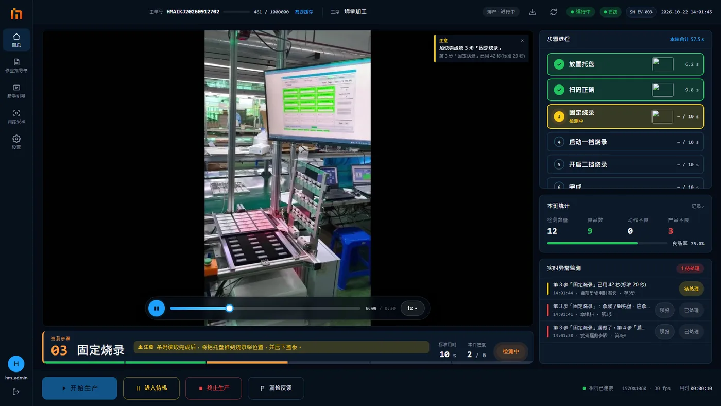Image resolution: width=721 pixels, height=406 pixels.
Task: Open the 首页 home page
Action: 16,40
